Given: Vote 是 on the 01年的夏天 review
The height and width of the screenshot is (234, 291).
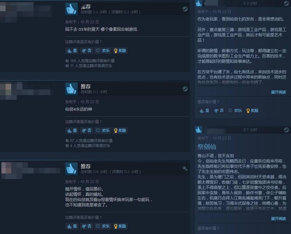Looking at the screenshot, I should (72, 51).
